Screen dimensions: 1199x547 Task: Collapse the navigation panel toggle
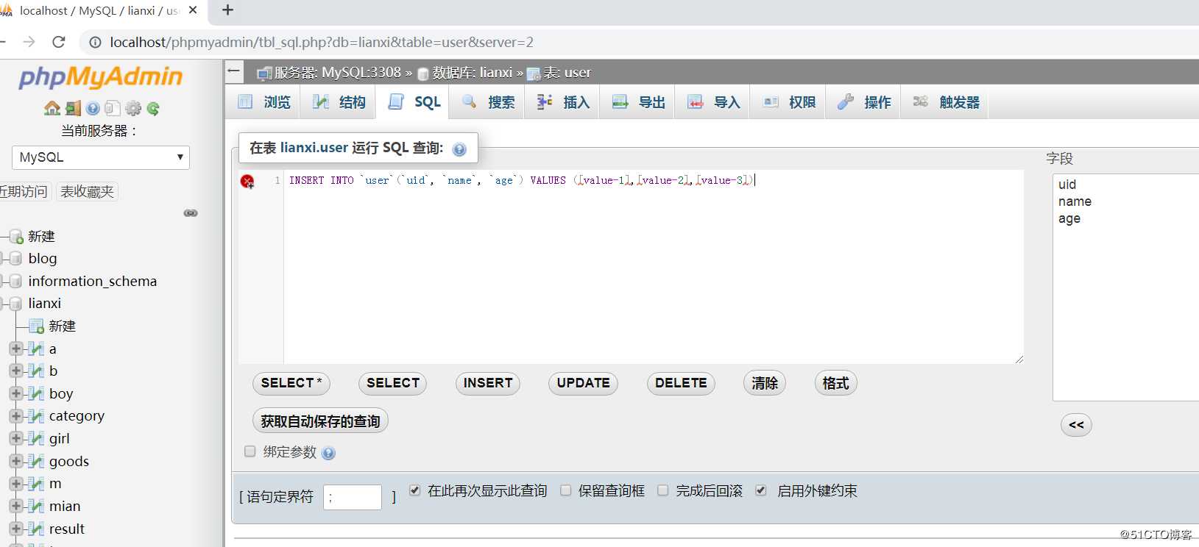[234, 71]
